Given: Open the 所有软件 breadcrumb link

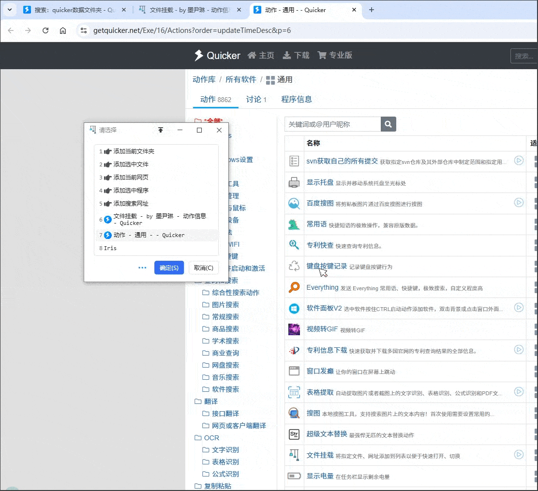Looking at the screenshot, I should click(241, 80).
